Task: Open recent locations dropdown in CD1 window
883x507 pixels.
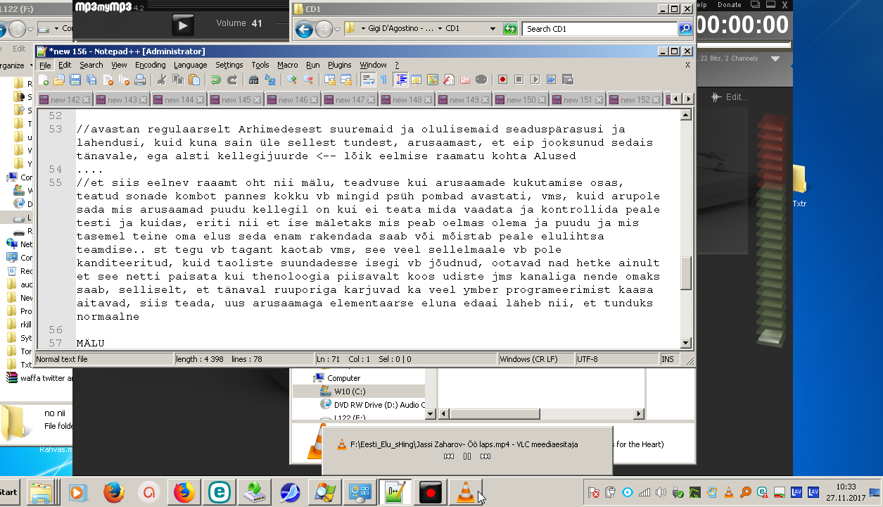Action: point(337,29)
